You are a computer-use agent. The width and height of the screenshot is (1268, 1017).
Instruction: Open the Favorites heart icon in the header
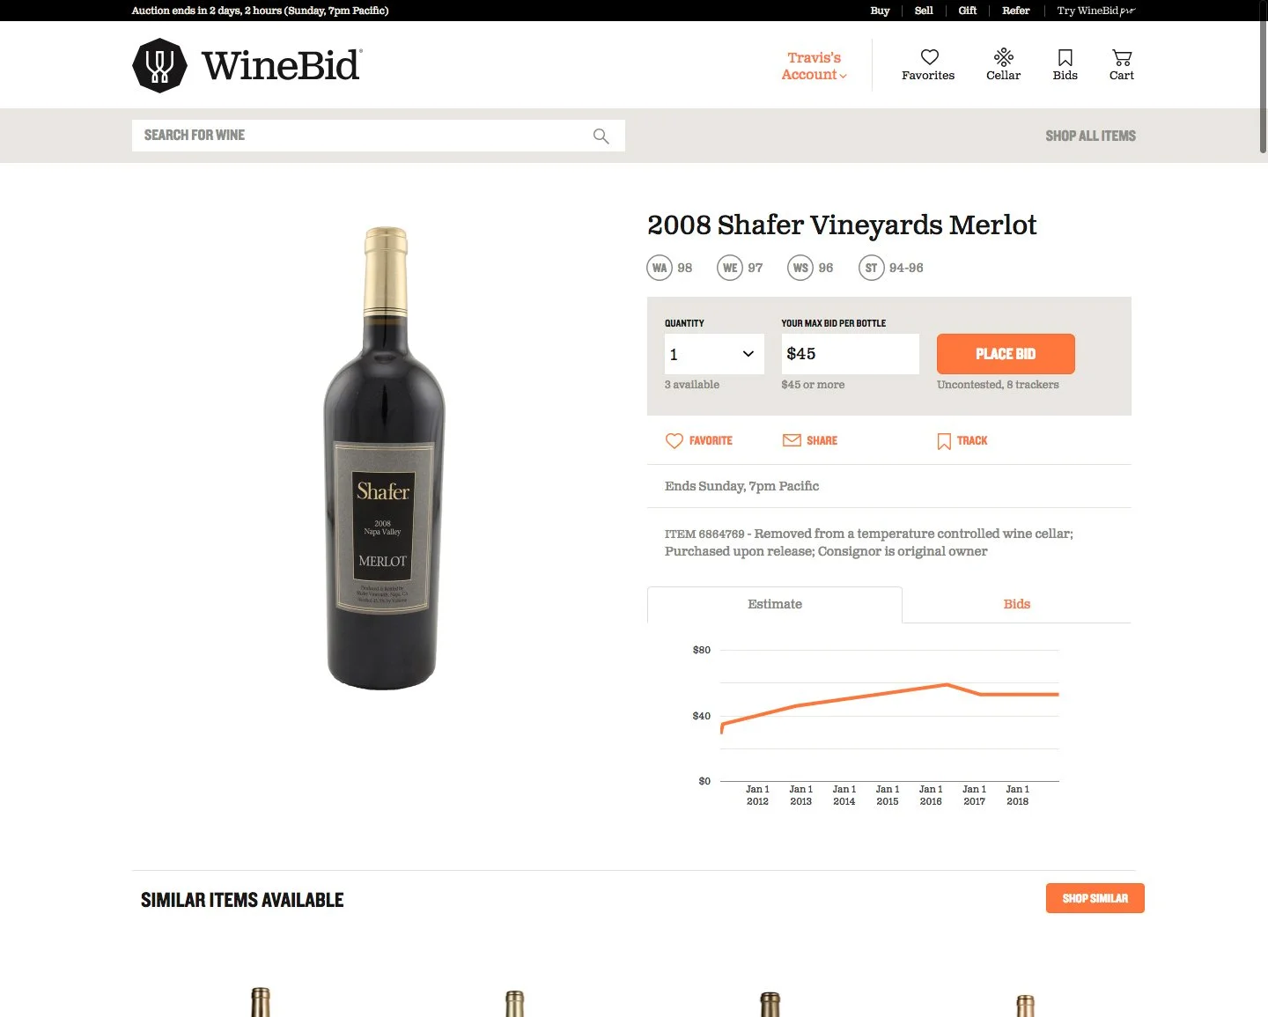(929, 58)
